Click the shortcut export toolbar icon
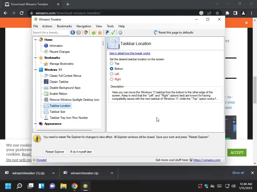257x192 pixels. click(107, 32)
